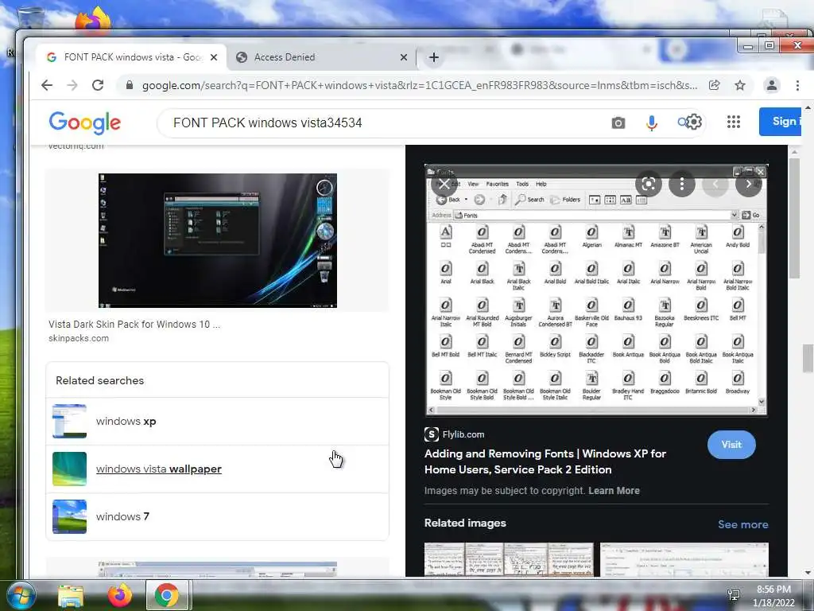Image resolution: width=814 pixels, height=611 pixels.
Task: Search inside image with Lens icon
Action: [x=648, y=184]
